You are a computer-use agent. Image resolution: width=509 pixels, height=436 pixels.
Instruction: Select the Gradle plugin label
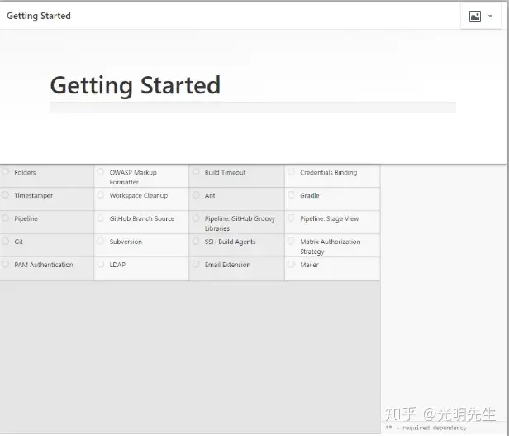pyautogui.click(x=310, y=195)
